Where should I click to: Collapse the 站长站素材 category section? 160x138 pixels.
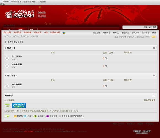[x=154, y=76]
